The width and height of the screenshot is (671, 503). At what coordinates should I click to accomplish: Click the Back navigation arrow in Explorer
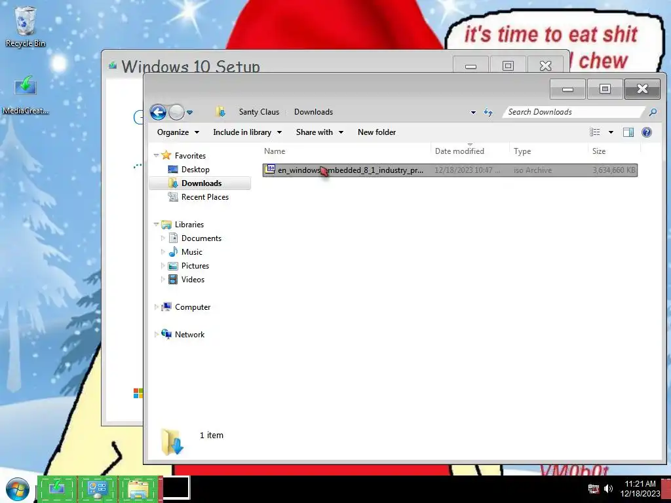pos(158,113)
